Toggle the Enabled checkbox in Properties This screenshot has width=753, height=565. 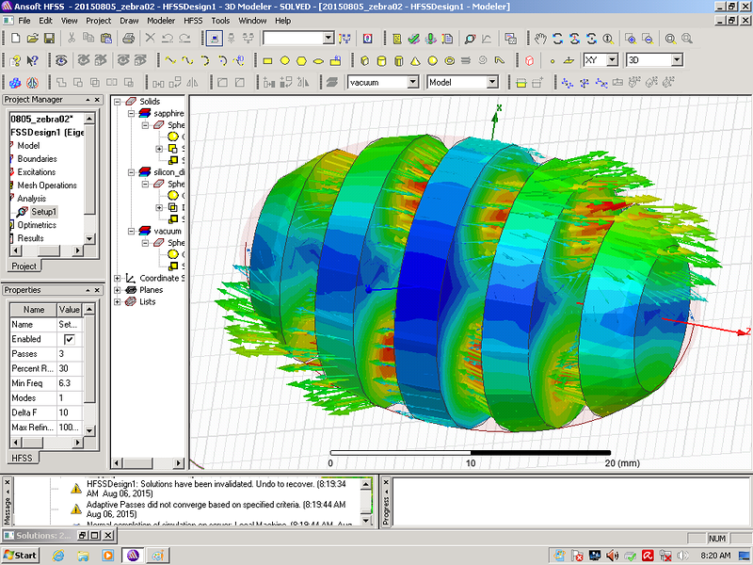pyautogui.click(x=69, y=339)
